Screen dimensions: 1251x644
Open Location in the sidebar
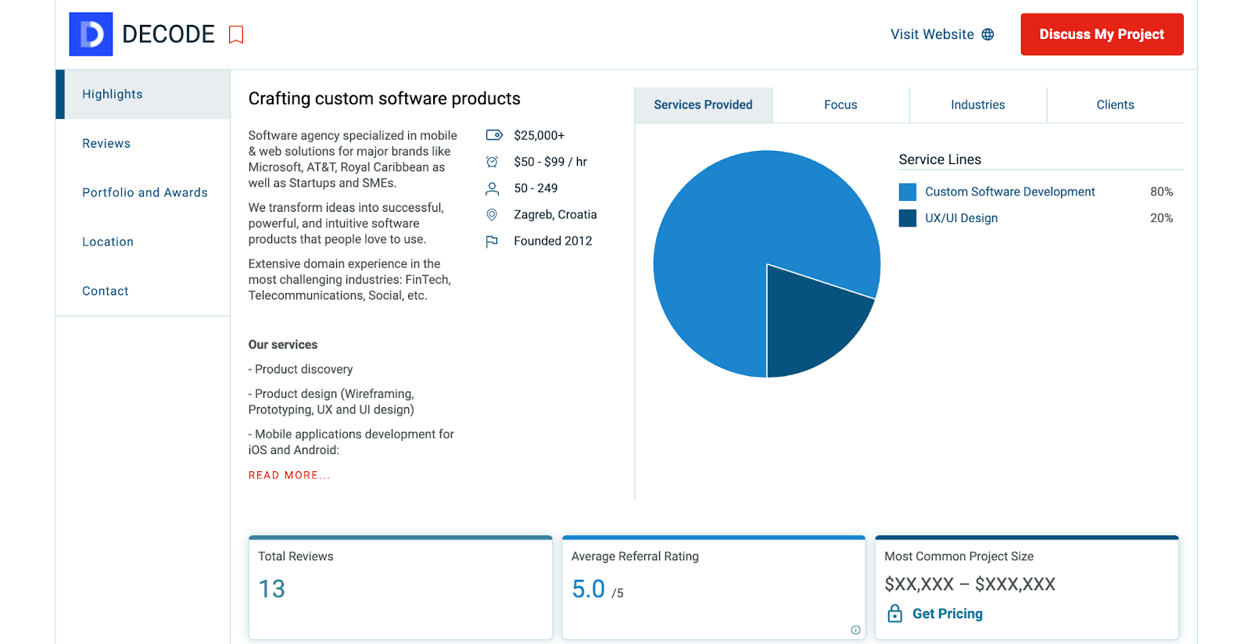(108, 241)
